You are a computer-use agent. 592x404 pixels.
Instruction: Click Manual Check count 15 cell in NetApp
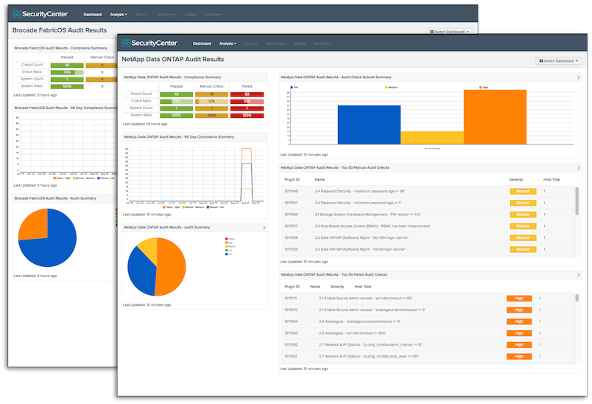[x=211, y=94]
